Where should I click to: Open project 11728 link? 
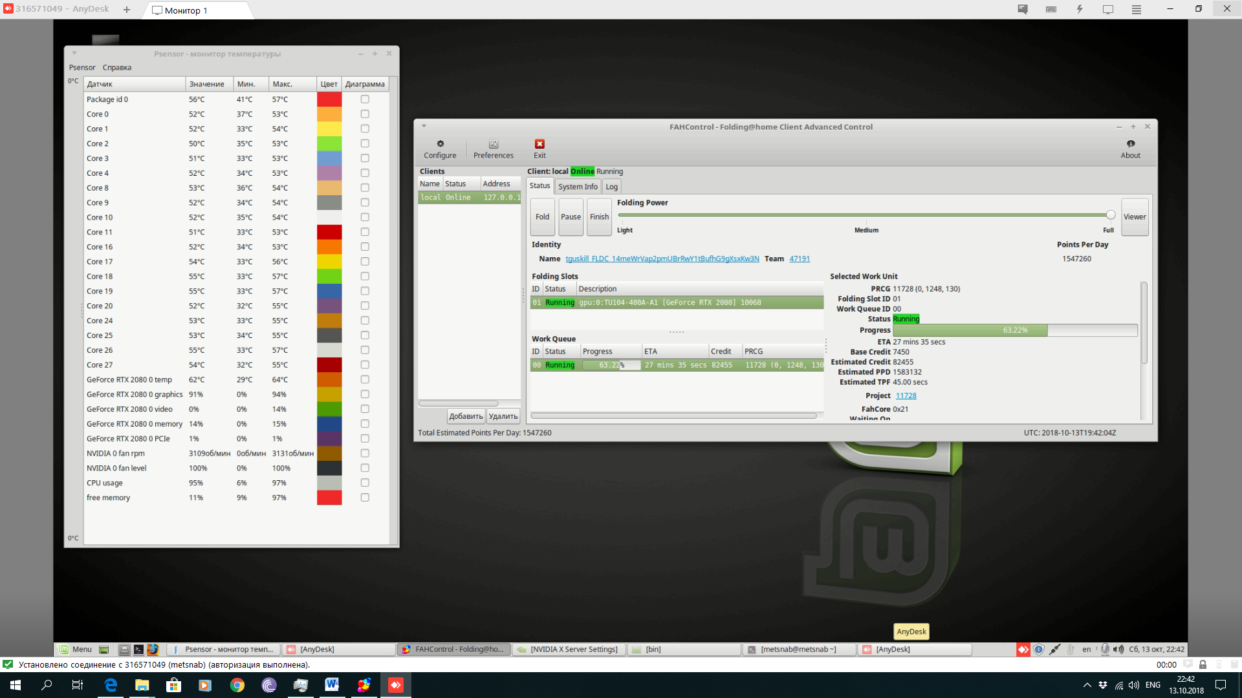tap(906, 396)
